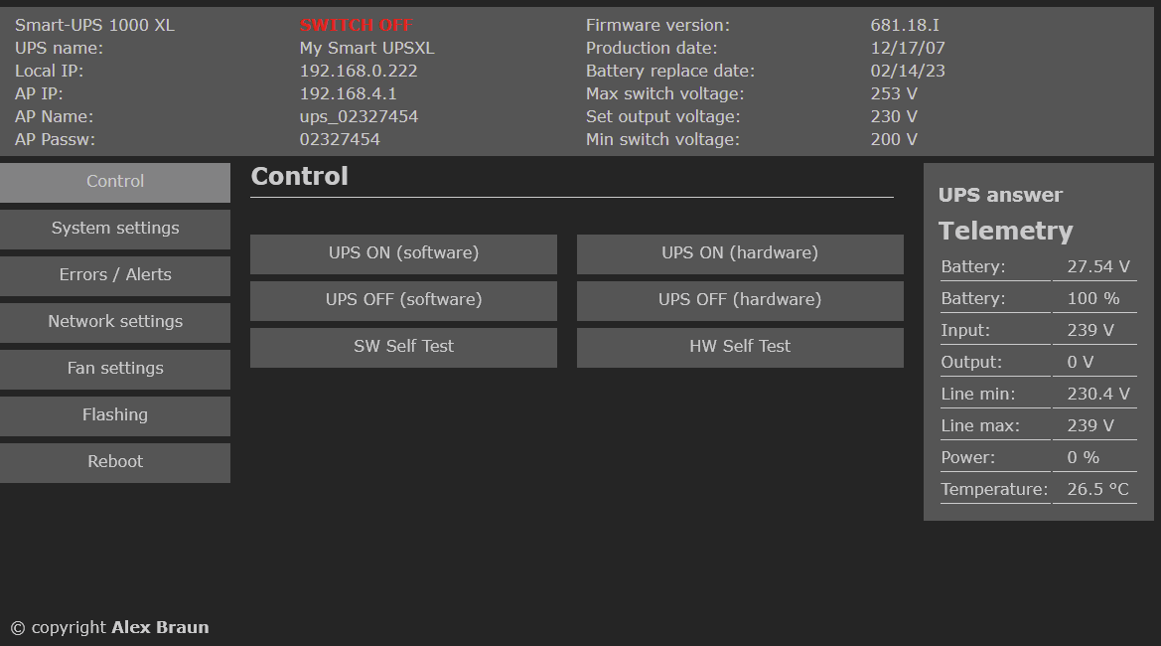Select the Control sidebar item
The image size is (1161, 646).
coord(115,182)
